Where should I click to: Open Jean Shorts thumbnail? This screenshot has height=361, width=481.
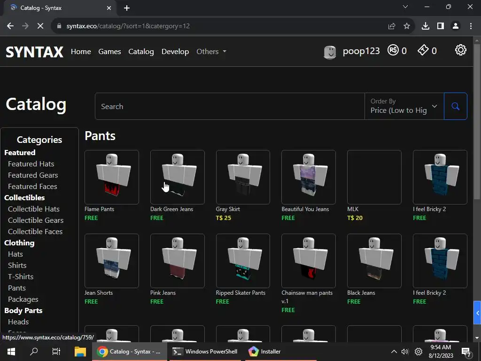pos(112,261)
